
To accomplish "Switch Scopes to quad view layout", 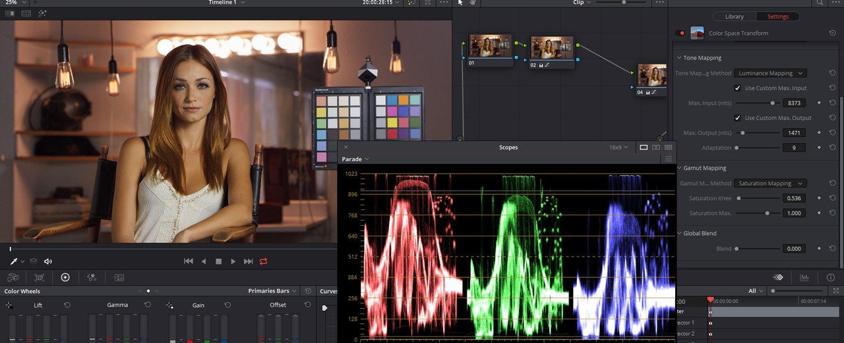I will click(x=669, y=147).
